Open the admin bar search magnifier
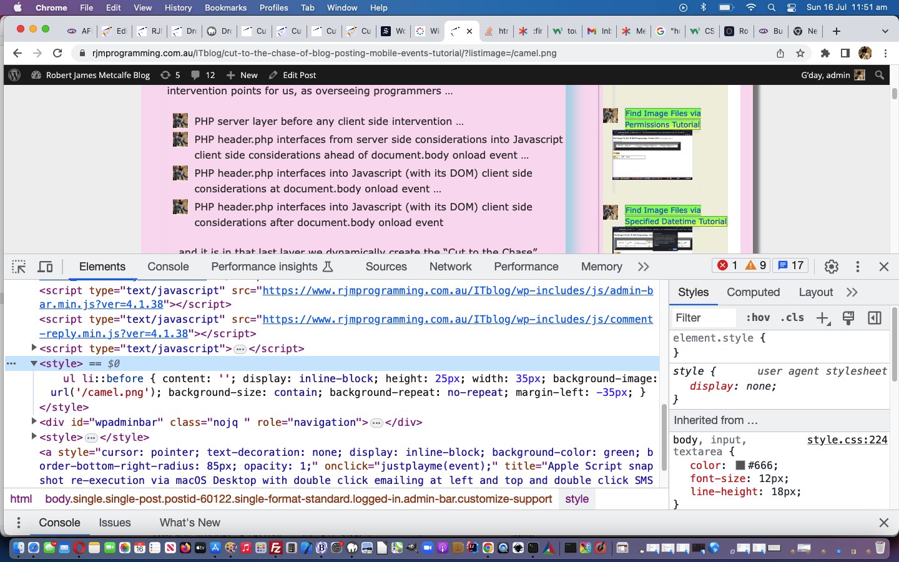Image resolution: width=899 pixels, height=562 pixels. [x=880, y=75]
